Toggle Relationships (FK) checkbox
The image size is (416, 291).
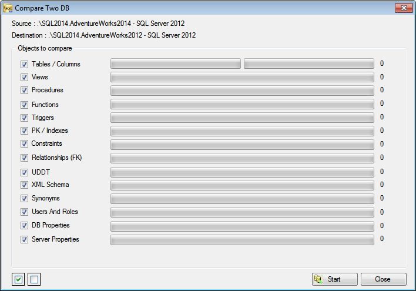(24, 158)
